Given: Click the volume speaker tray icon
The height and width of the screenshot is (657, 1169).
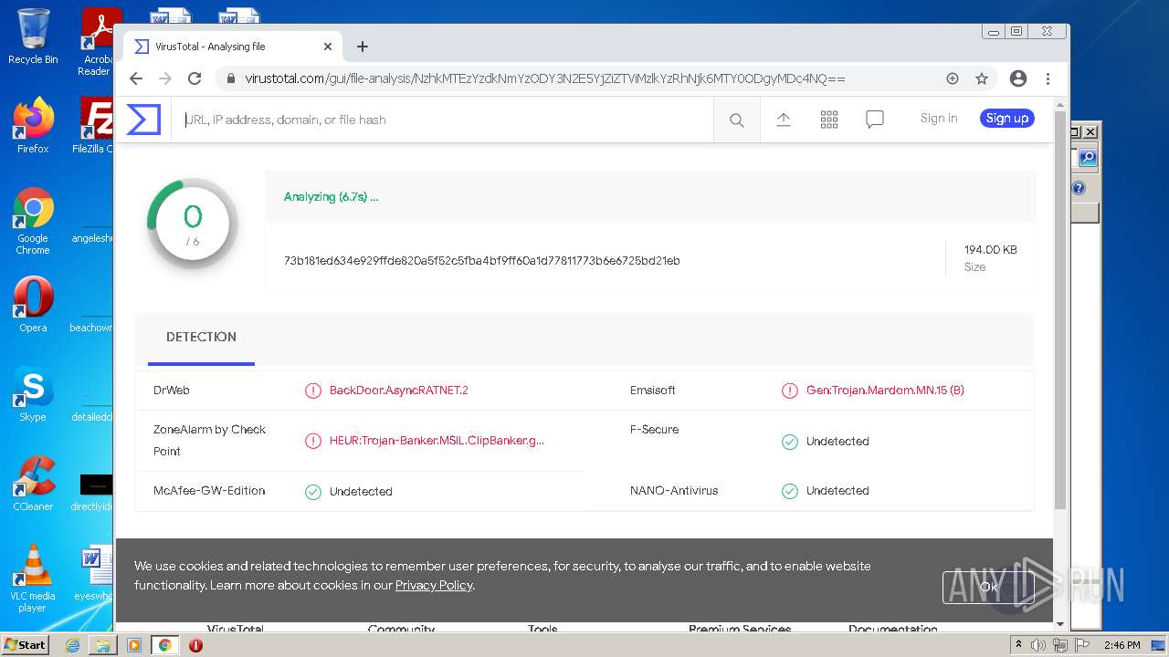Looking at the screenshot, I should pos(1038,645).
